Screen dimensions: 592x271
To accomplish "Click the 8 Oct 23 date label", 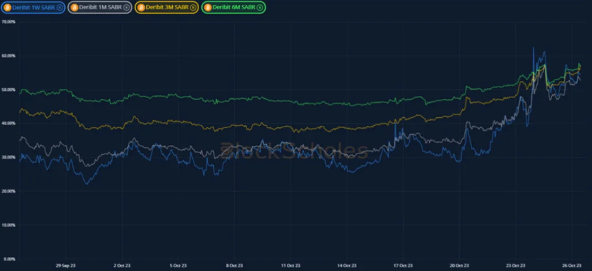I will pos(234,265).
